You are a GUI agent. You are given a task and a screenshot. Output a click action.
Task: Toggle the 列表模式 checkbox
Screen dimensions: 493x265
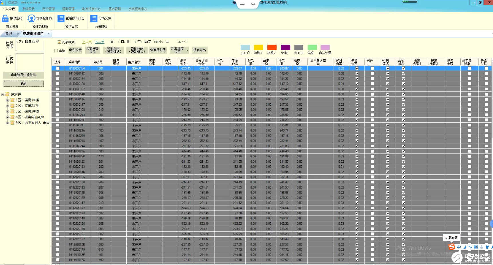pos(59,42)
